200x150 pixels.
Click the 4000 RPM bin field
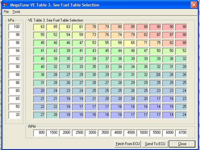pyautogui.click(x=117, y=133)
